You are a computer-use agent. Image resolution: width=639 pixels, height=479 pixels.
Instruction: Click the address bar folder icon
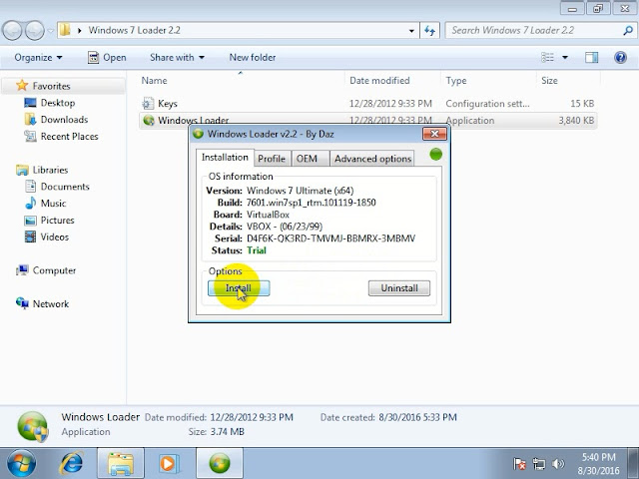(x=65, y=30)
